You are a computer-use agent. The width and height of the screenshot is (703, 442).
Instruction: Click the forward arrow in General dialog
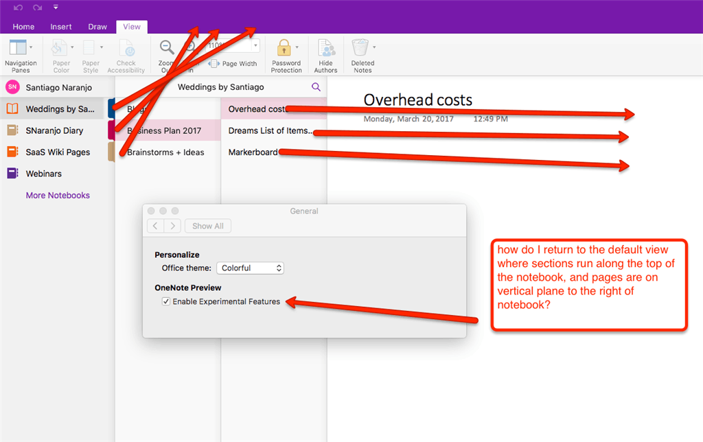[172, 226]
